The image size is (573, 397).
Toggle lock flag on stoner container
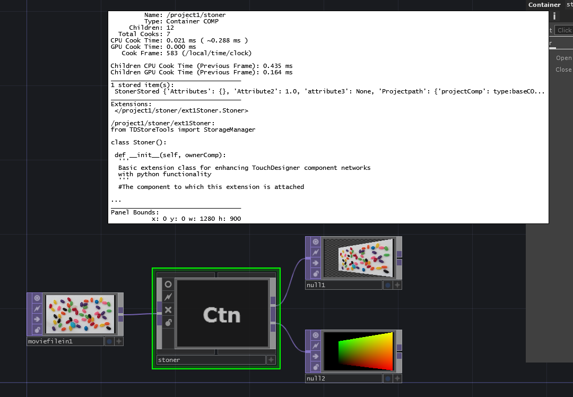[168, 322]
